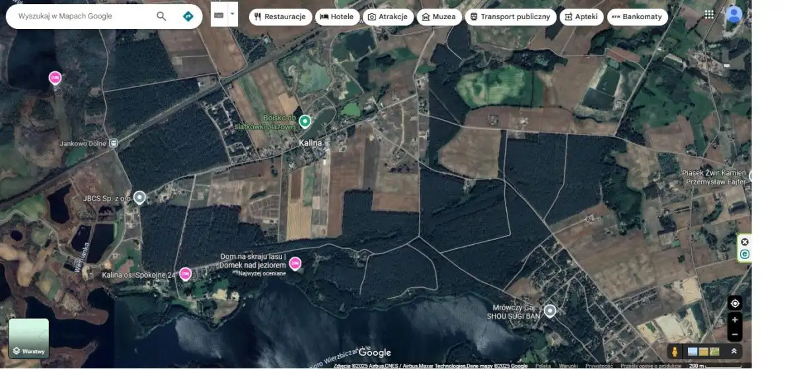The width and height of the screenshot is (793, 369).
Task: Toggle the Warstwy layers map view
Action: (x=28, y=339)
